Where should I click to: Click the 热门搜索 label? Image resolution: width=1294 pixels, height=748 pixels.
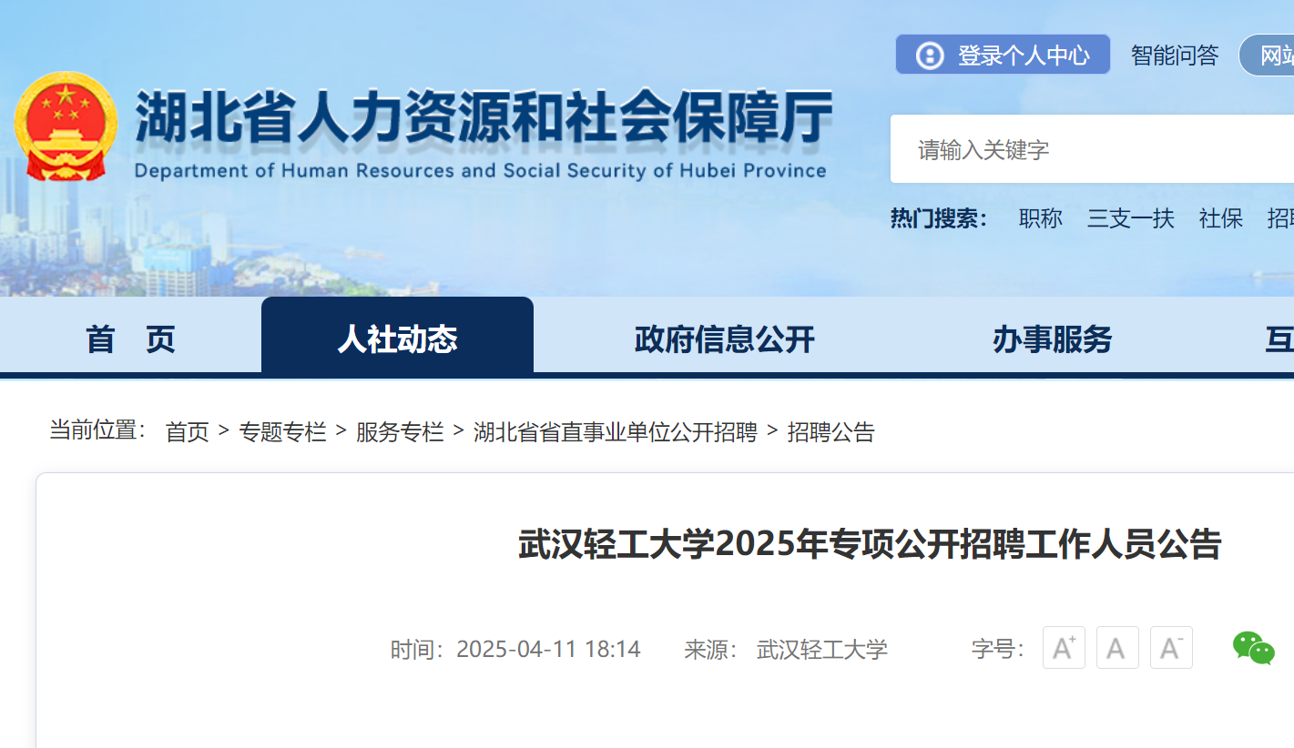point(939,218)
